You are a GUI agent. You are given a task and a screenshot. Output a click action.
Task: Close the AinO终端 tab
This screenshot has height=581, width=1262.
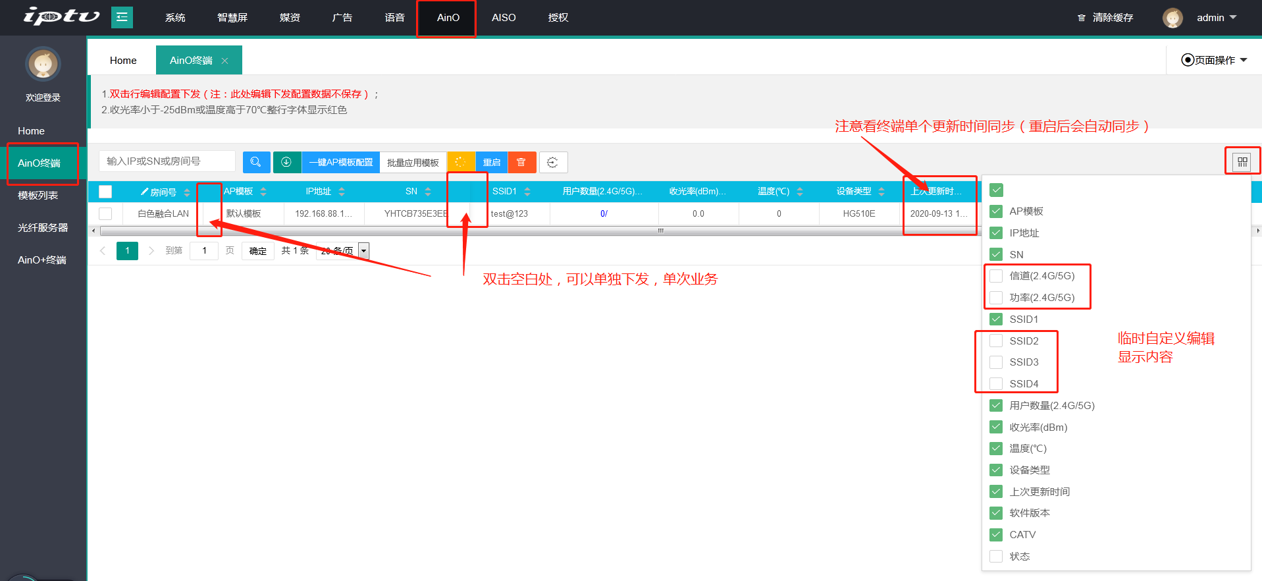225,61
